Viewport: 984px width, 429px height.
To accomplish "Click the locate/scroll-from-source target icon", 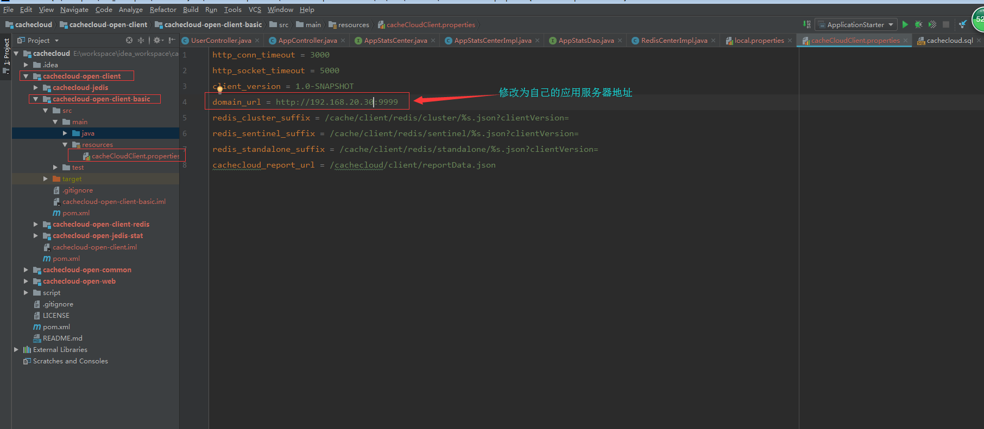I will click(x=129, y=40).
